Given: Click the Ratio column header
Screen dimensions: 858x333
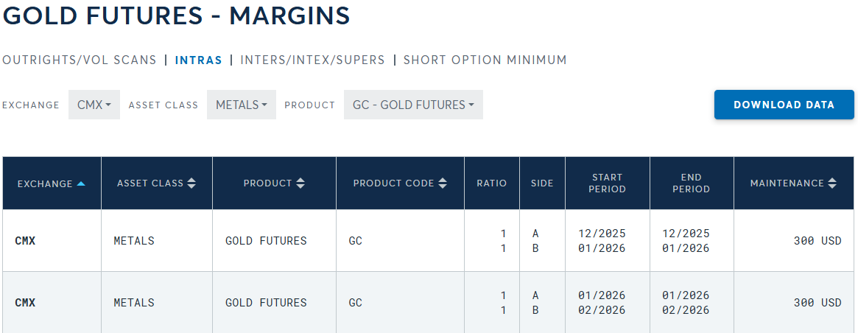Looking at the screenshot, I should coord(492,183).
